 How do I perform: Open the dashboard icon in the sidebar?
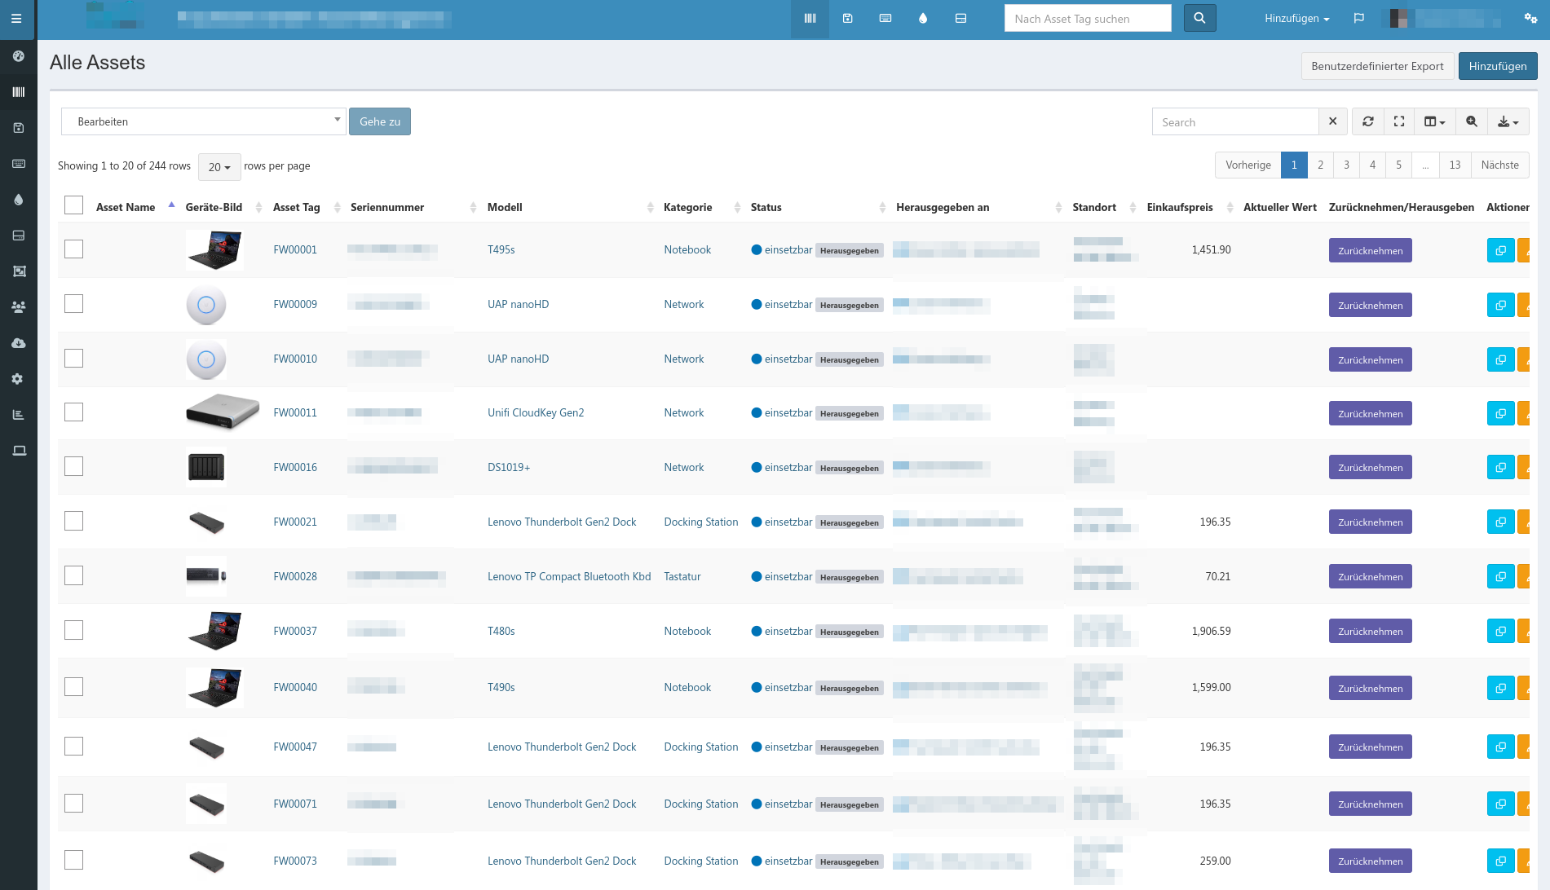(x=18, y=56)
